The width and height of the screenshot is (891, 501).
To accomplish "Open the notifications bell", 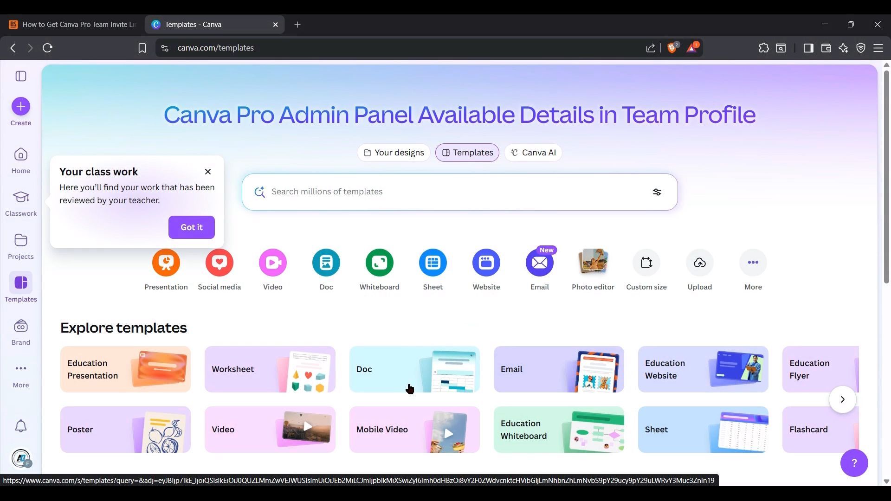I will (x=21, y=426).
